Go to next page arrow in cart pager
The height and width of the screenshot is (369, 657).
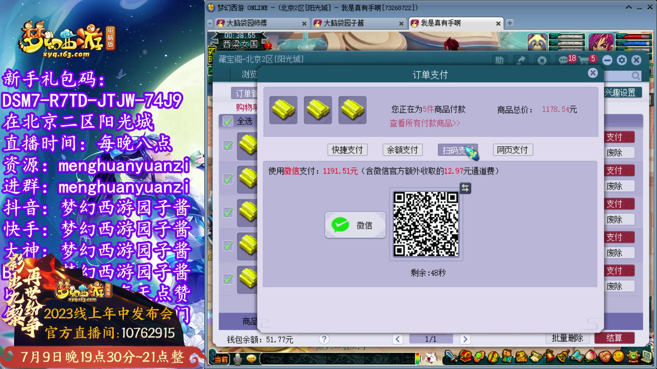tap(465, 339)
